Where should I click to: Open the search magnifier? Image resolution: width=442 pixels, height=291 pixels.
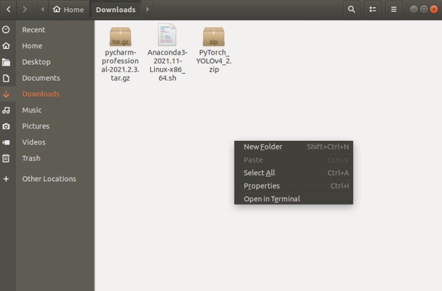click(x=351, y=9)
